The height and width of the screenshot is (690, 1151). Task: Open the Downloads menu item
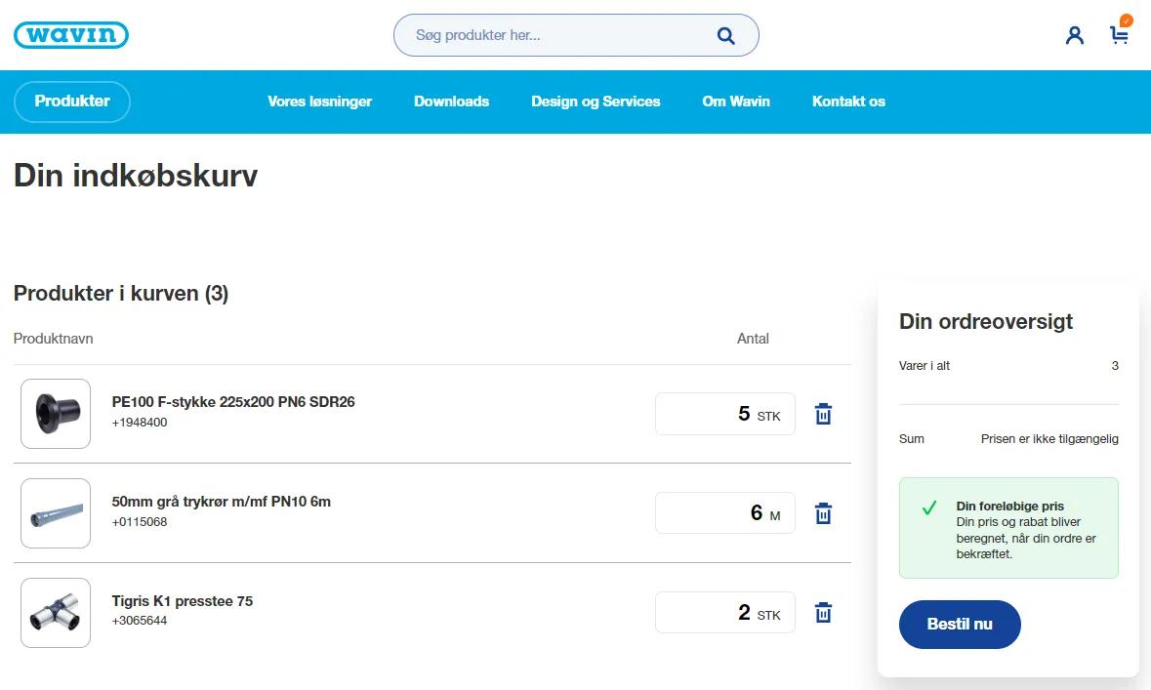point(451,101)
